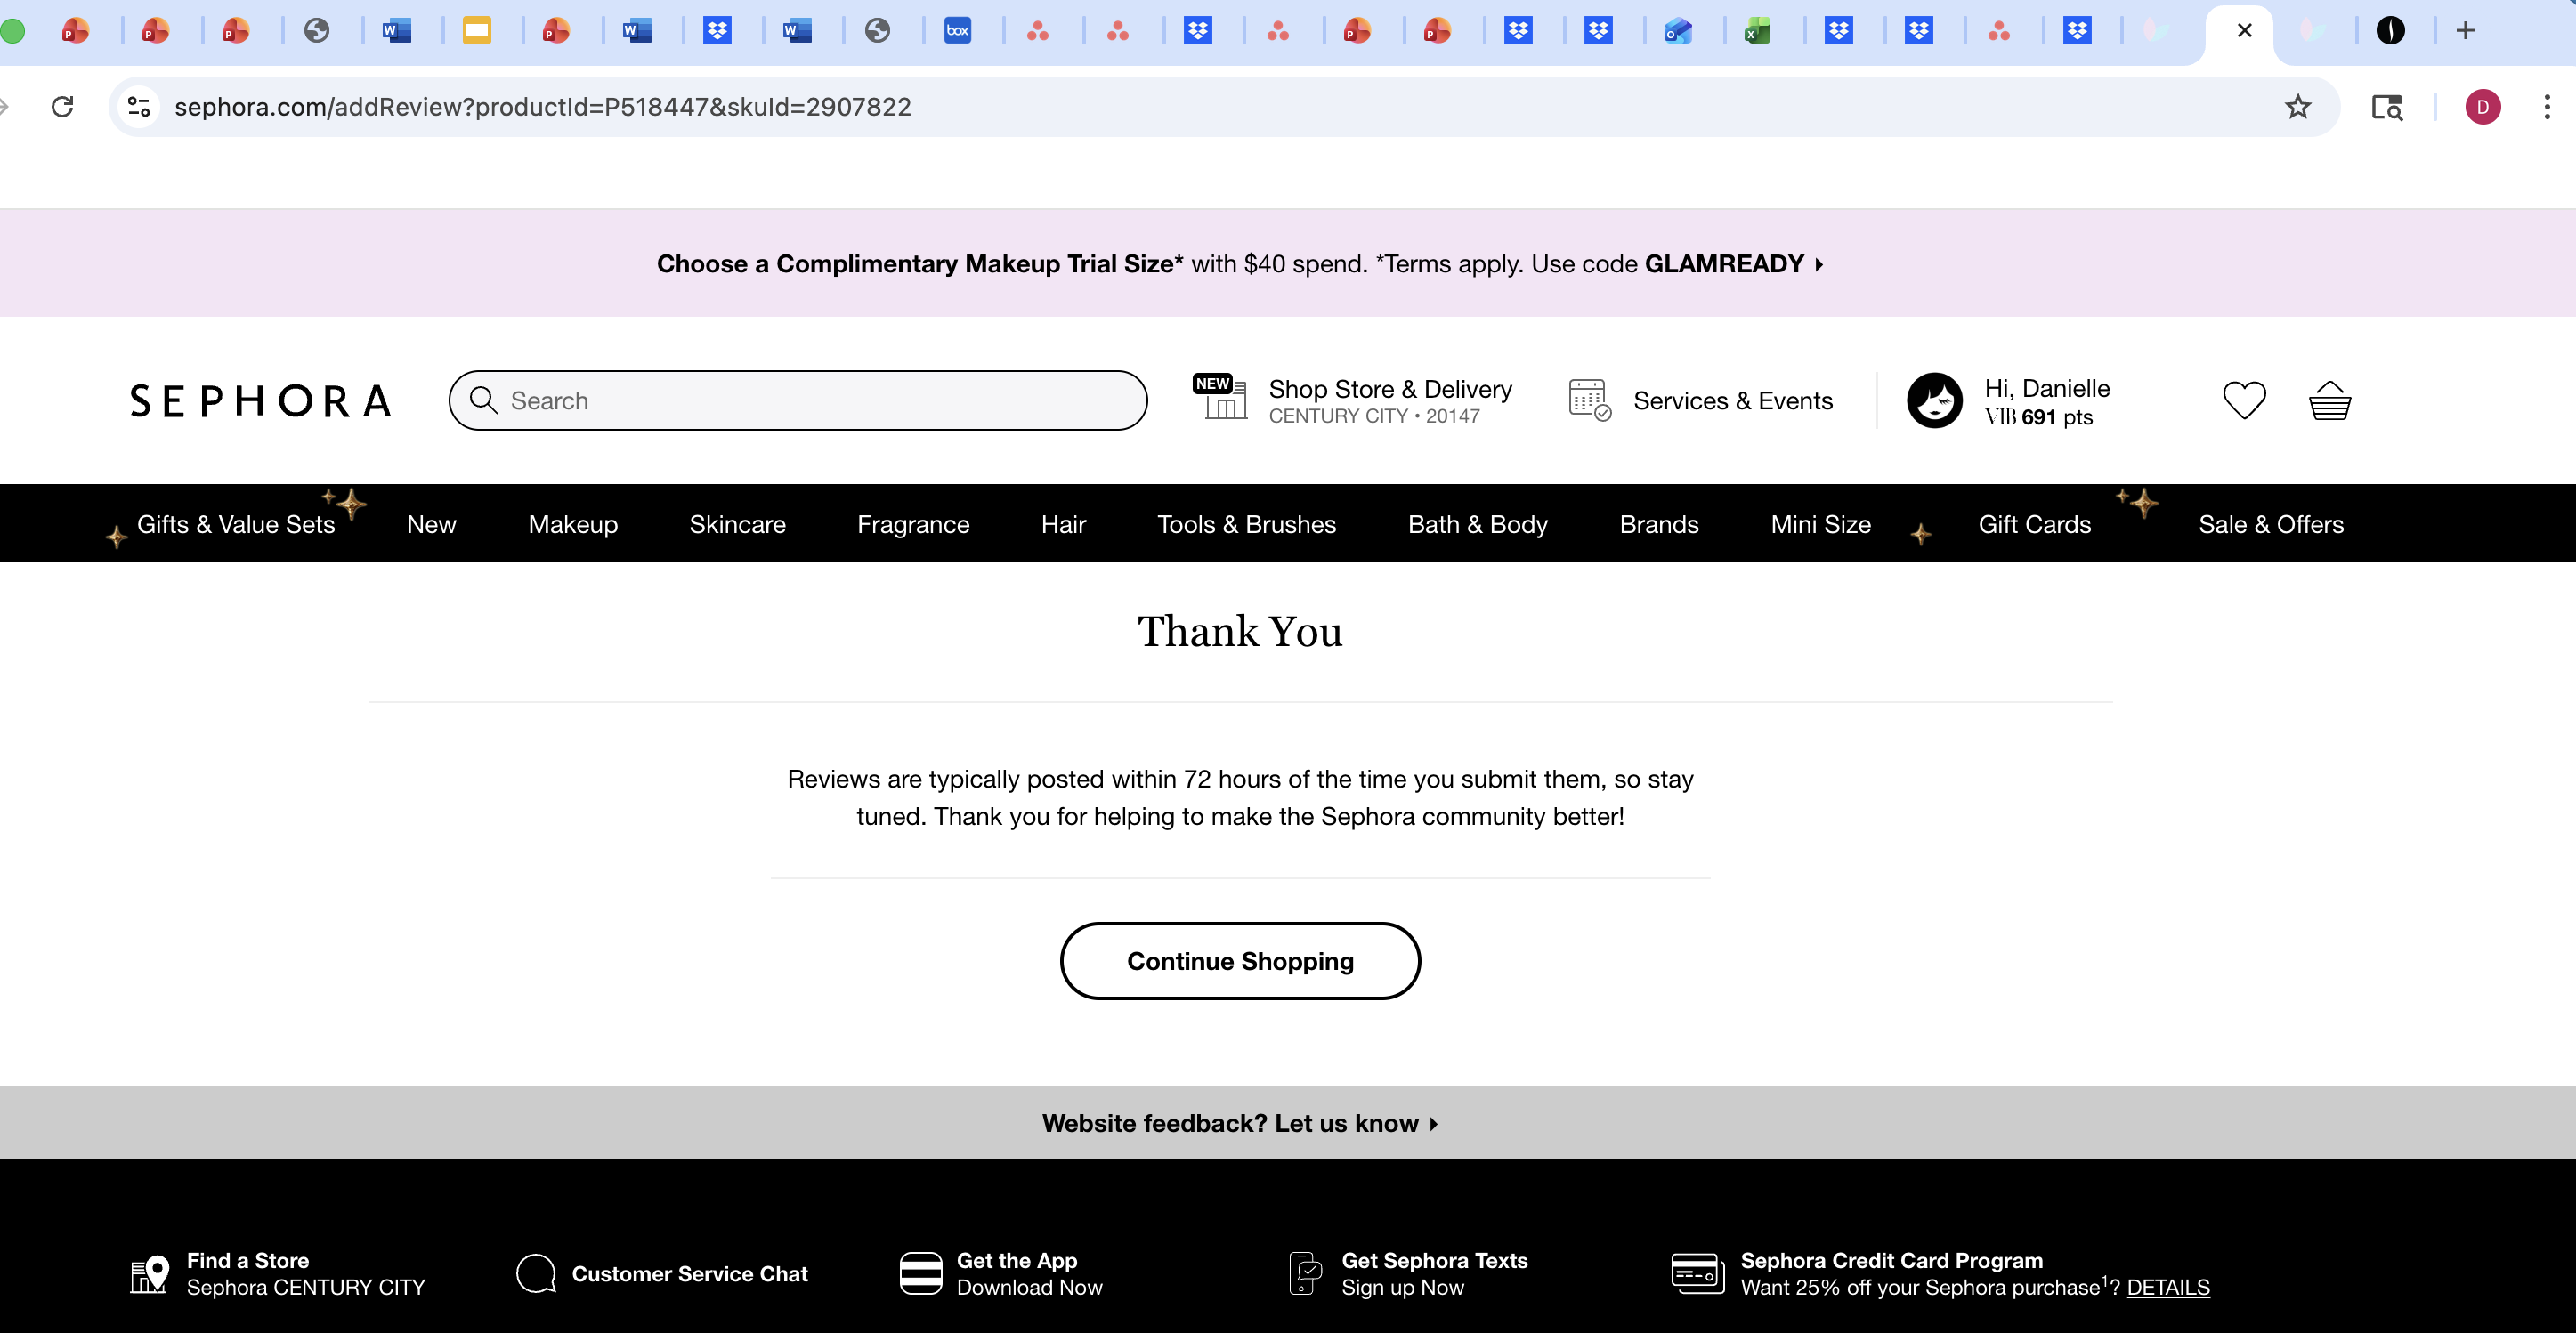Open a new browser tab
Image resolution: width=2576 pixels, height=1333 pixels.
pos(2465,31)
